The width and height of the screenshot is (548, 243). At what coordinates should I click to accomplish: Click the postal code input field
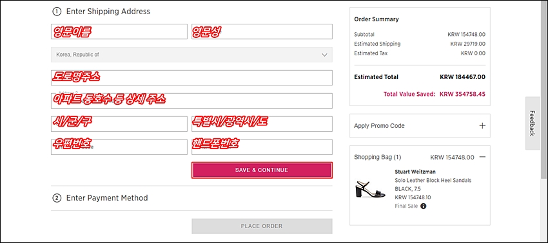[x=119, y=147]
